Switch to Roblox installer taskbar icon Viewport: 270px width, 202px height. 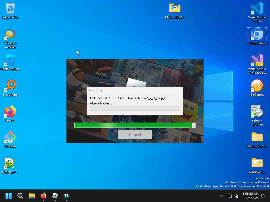[55, 196]
